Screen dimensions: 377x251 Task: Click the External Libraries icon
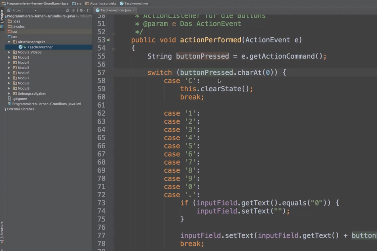coord(5,109)
